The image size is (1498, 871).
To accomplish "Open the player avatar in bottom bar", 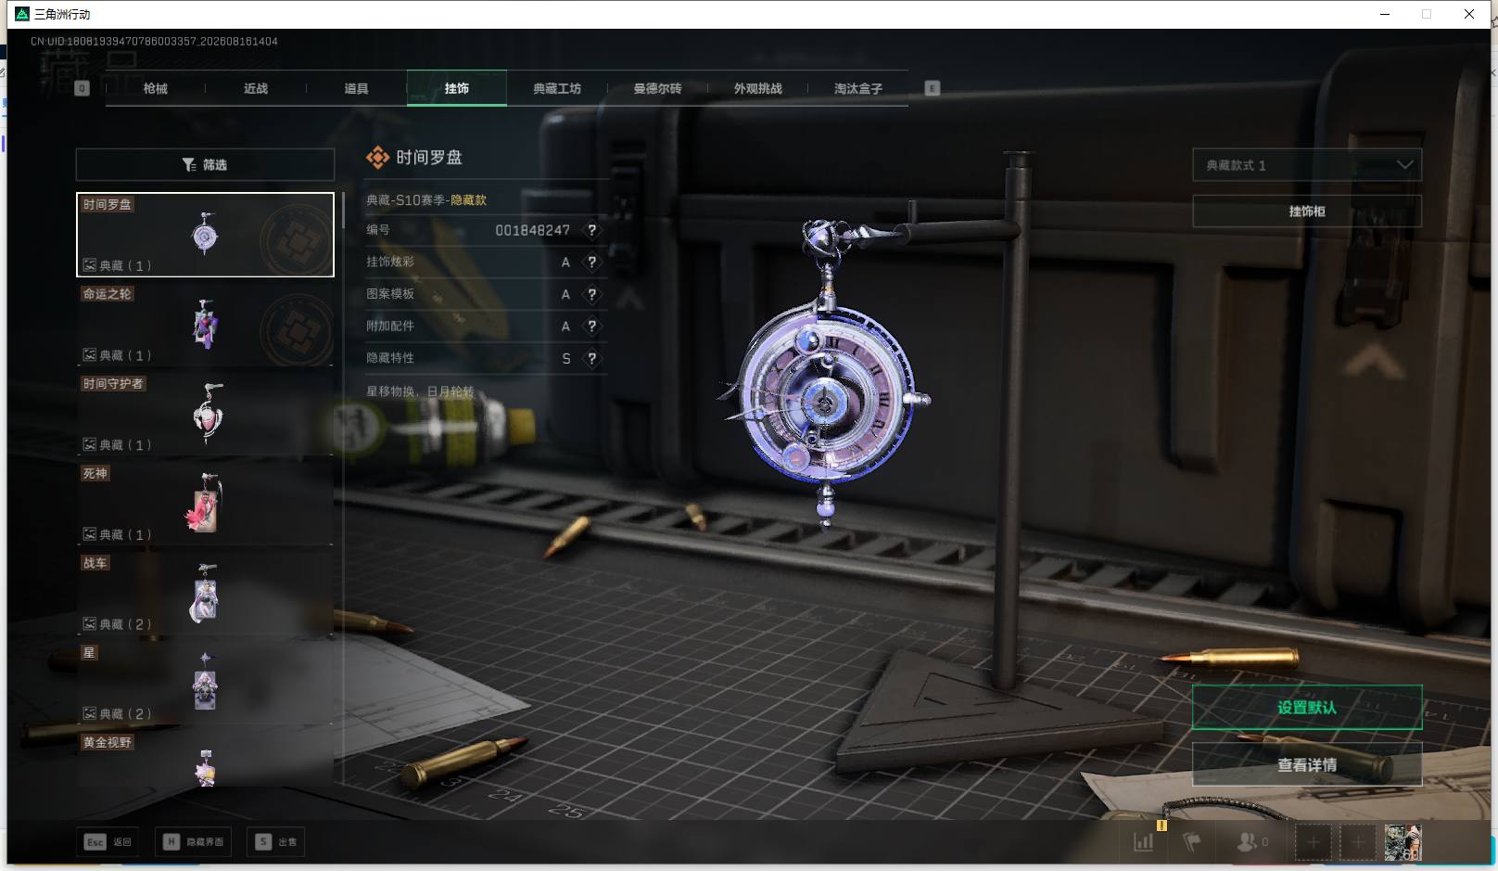I will [1403, 842].
